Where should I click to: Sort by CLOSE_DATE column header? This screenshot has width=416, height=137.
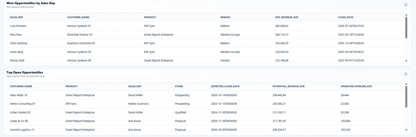coord(346,17)
